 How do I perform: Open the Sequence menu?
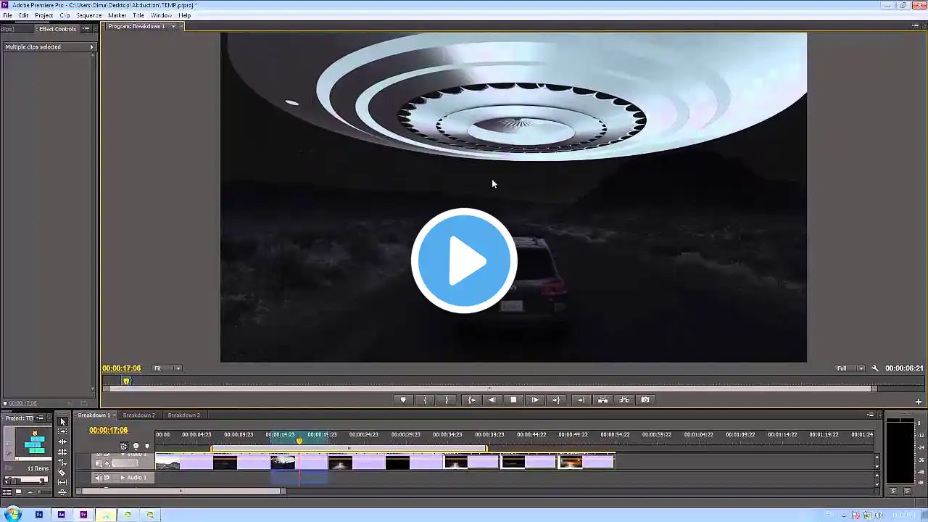tap(88, 15)
